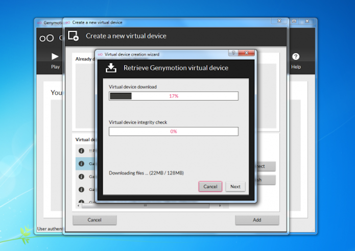
Task: Click the scrollbar's left arrow under device list
Action: tap(78, 206)
